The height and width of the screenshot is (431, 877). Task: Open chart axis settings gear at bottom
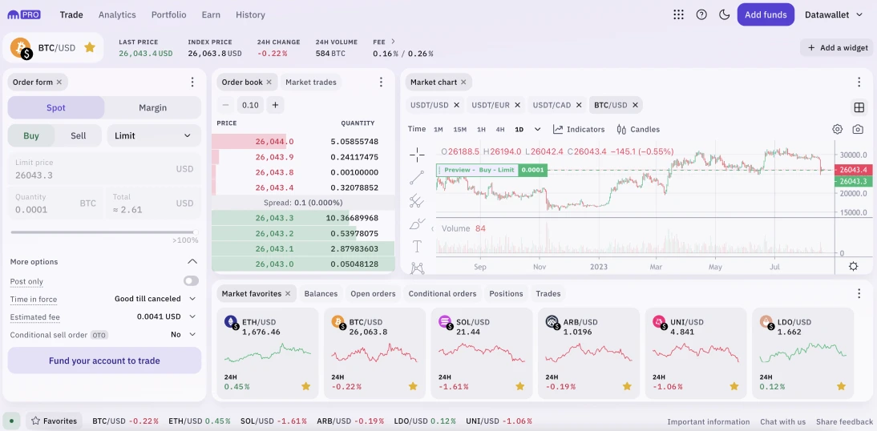coord(854,266)
